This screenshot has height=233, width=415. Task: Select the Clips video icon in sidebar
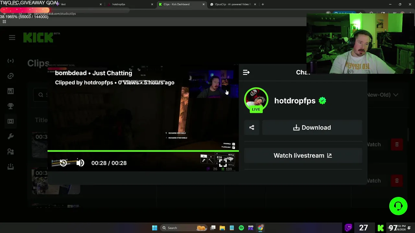click(11, 121)
